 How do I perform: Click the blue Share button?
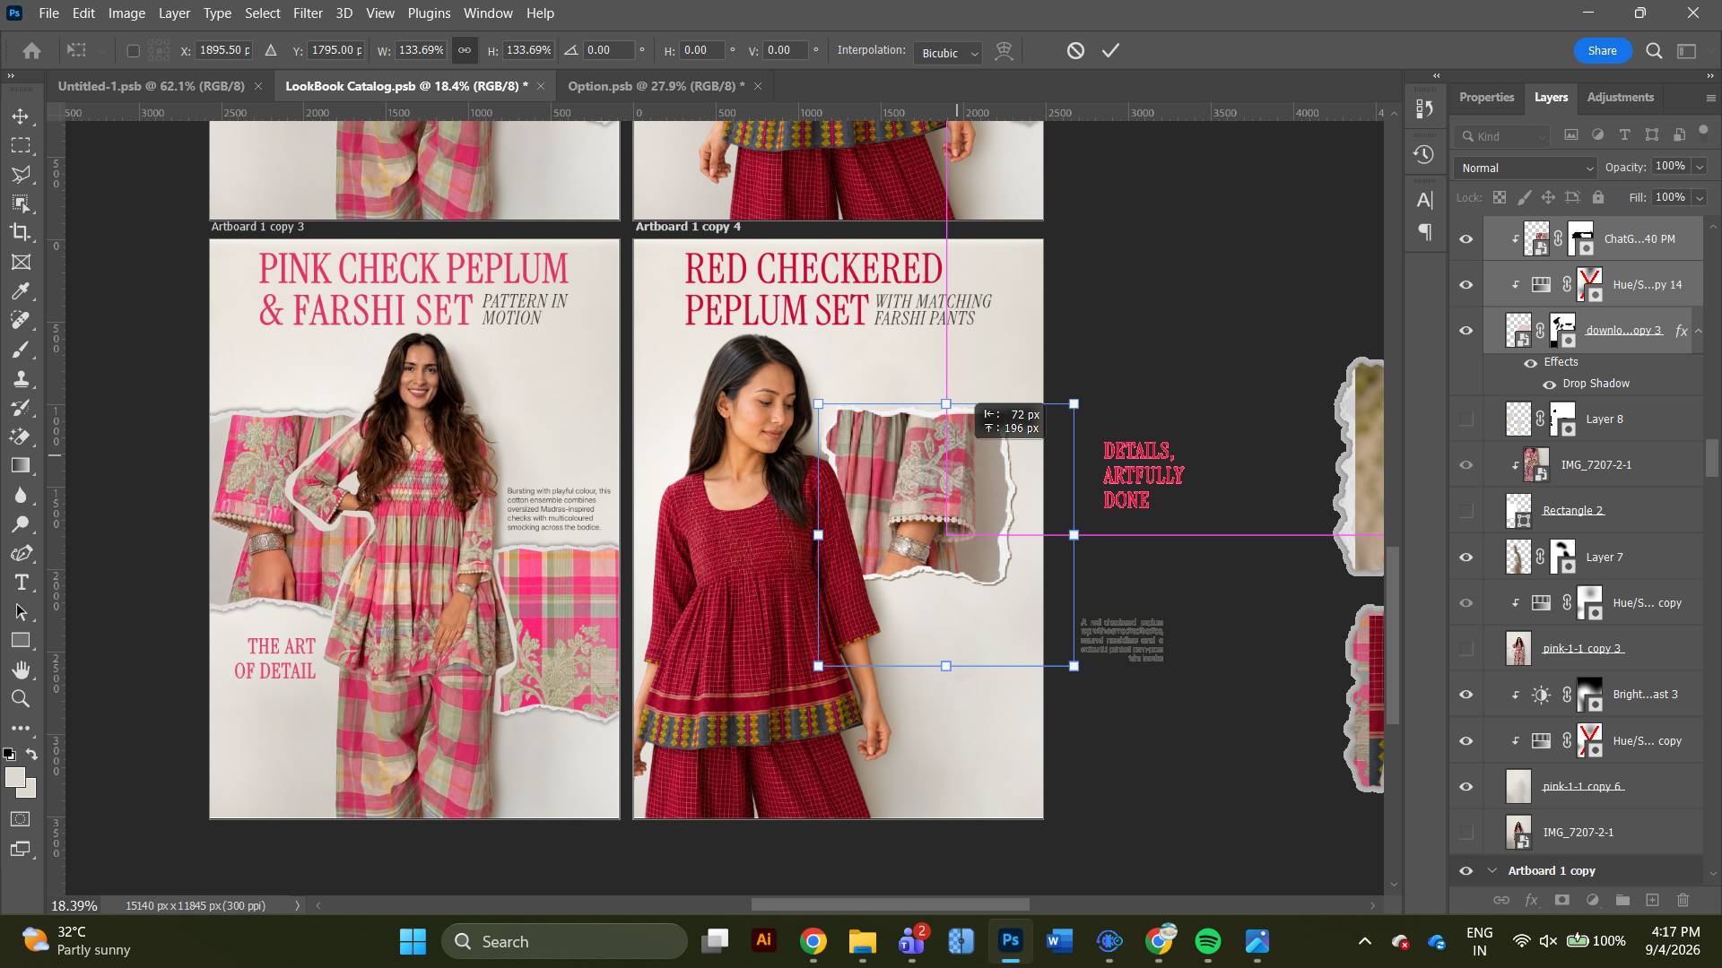pyautogui.click(x=1602, y=51)
